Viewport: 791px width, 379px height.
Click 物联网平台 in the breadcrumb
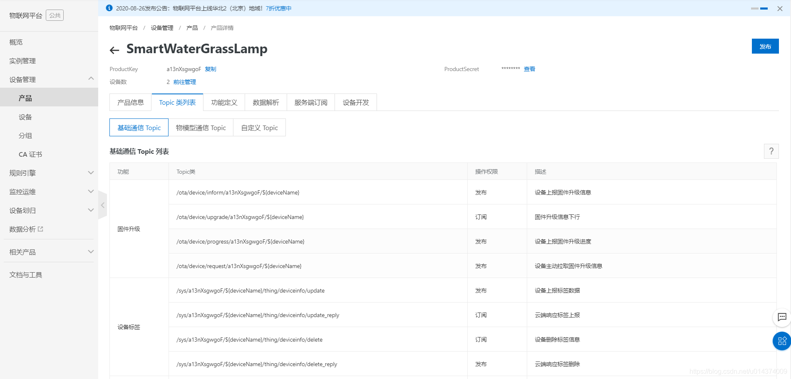[124, 28]
